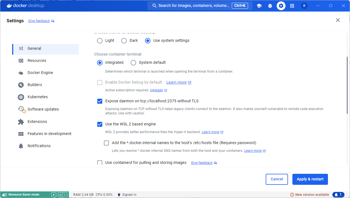The width and height of the screenshot is (350, 198).
Task: Uncheck Expose daemon on tcp://localhost:2375 without TLS
Action: [x=100, y=101]
